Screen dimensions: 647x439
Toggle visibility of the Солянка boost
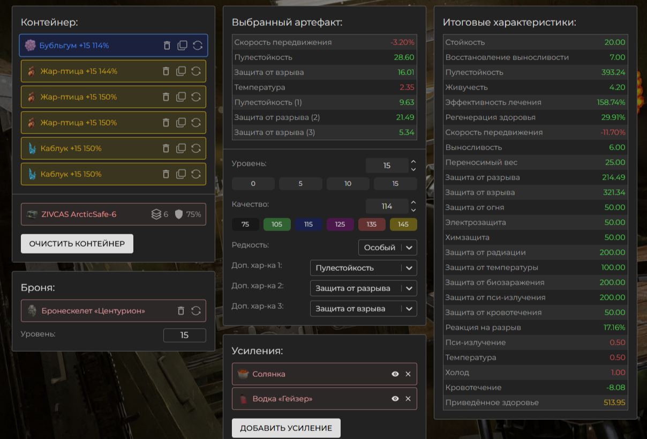point(395,374)
